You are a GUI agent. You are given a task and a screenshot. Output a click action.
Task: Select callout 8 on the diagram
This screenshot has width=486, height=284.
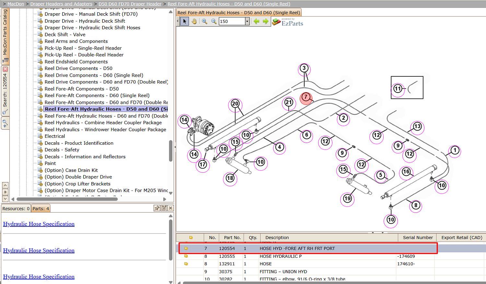(416, 205)
